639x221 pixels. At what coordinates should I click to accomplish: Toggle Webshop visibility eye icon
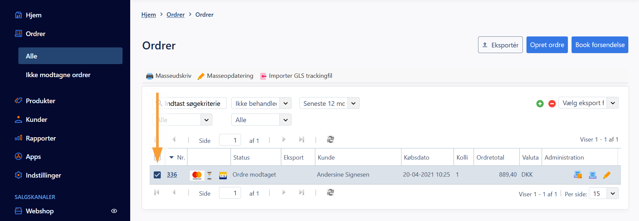[114, 211]
